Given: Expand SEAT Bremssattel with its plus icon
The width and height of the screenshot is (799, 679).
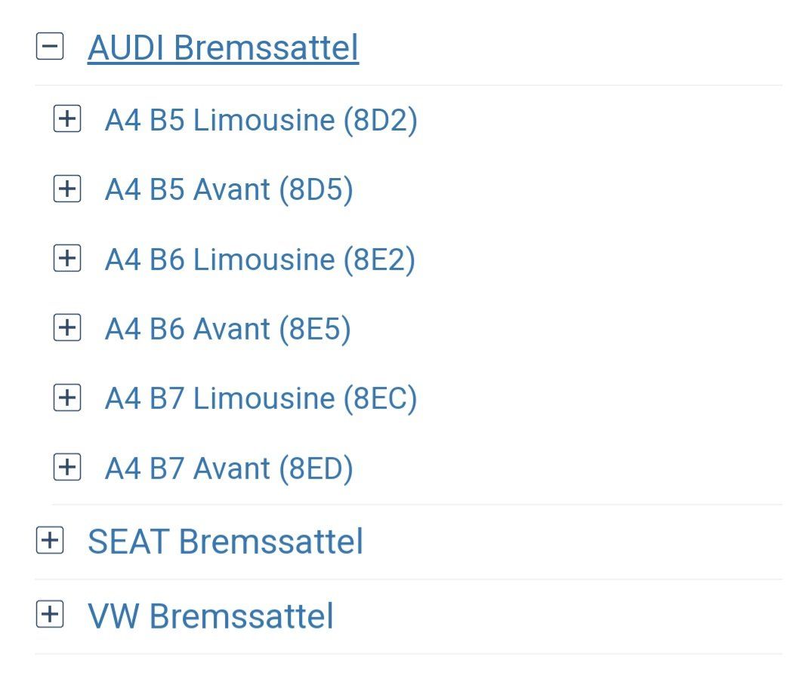Looking at the screenshot, I should click(x=50, y=541).
